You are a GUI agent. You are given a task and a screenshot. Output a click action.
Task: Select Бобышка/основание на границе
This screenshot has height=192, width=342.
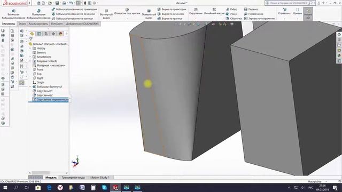tap(73, 19)
